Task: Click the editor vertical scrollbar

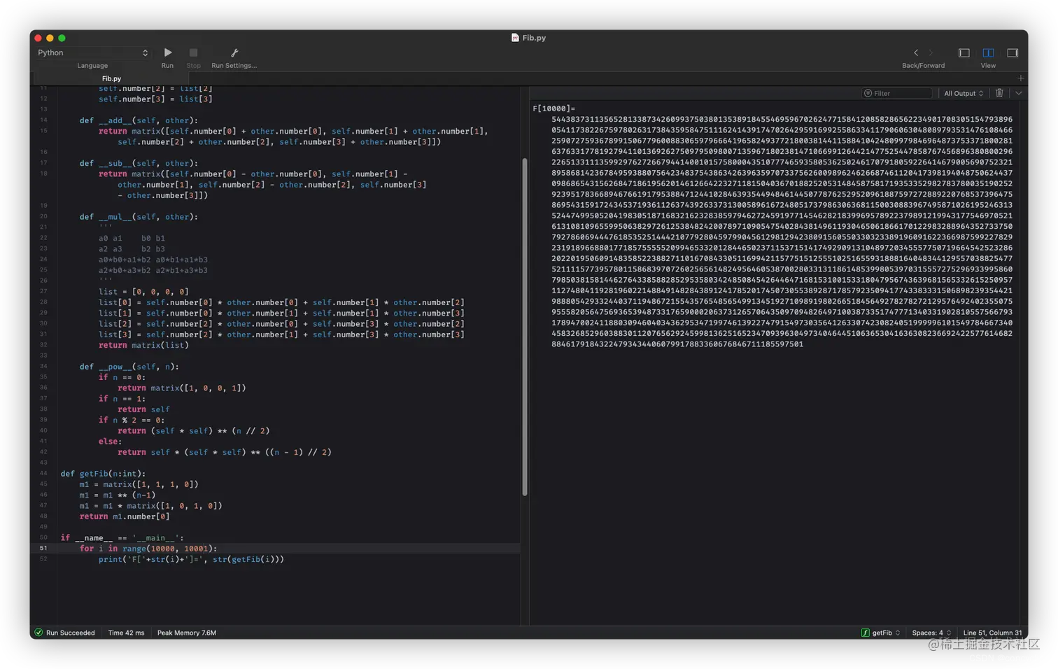Action: [525, 327]
